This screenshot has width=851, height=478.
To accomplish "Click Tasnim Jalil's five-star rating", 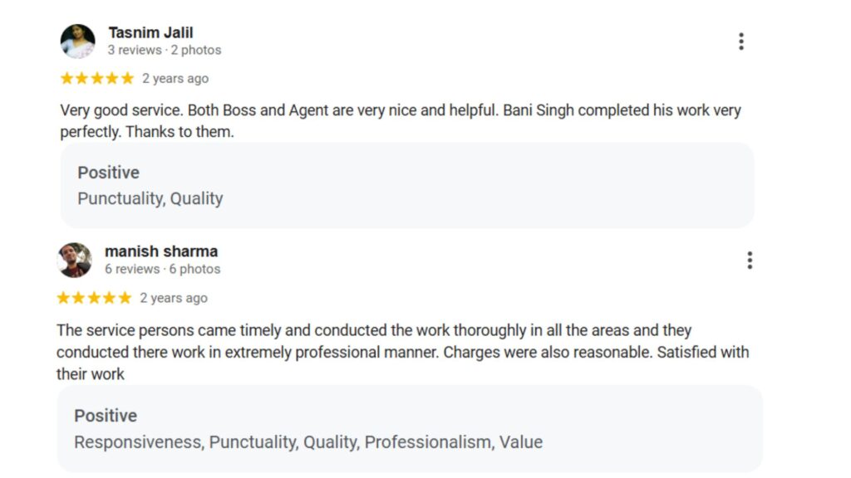I will coord(96,79).
